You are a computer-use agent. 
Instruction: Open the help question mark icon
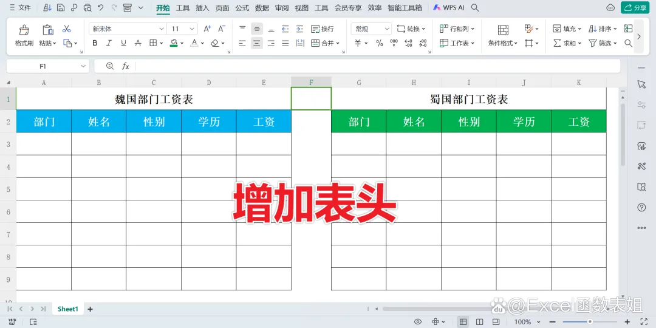point(641,208)
